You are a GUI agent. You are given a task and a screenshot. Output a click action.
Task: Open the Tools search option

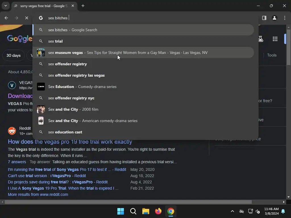272,55
